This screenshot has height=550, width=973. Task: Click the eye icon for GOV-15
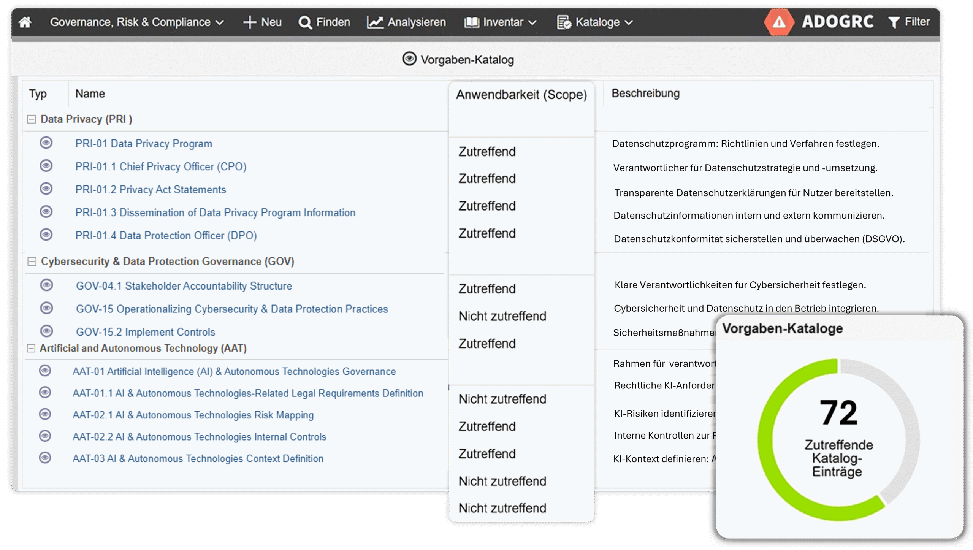47,308
